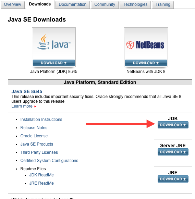The height and width of the screenshot is (199, 195).
Task: Follow the Learn more link
Action: tap(22, 106)
